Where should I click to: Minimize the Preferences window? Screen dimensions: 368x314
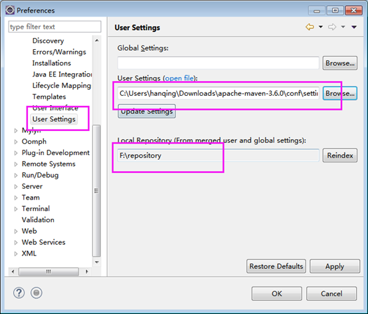point(317,11)
